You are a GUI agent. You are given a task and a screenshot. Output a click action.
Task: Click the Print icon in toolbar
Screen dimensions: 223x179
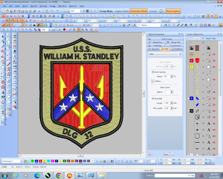point(23,11)
